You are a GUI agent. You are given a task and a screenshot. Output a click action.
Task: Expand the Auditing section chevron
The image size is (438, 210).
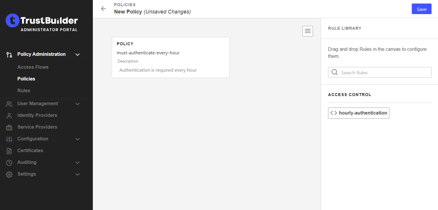pos(78,162)
